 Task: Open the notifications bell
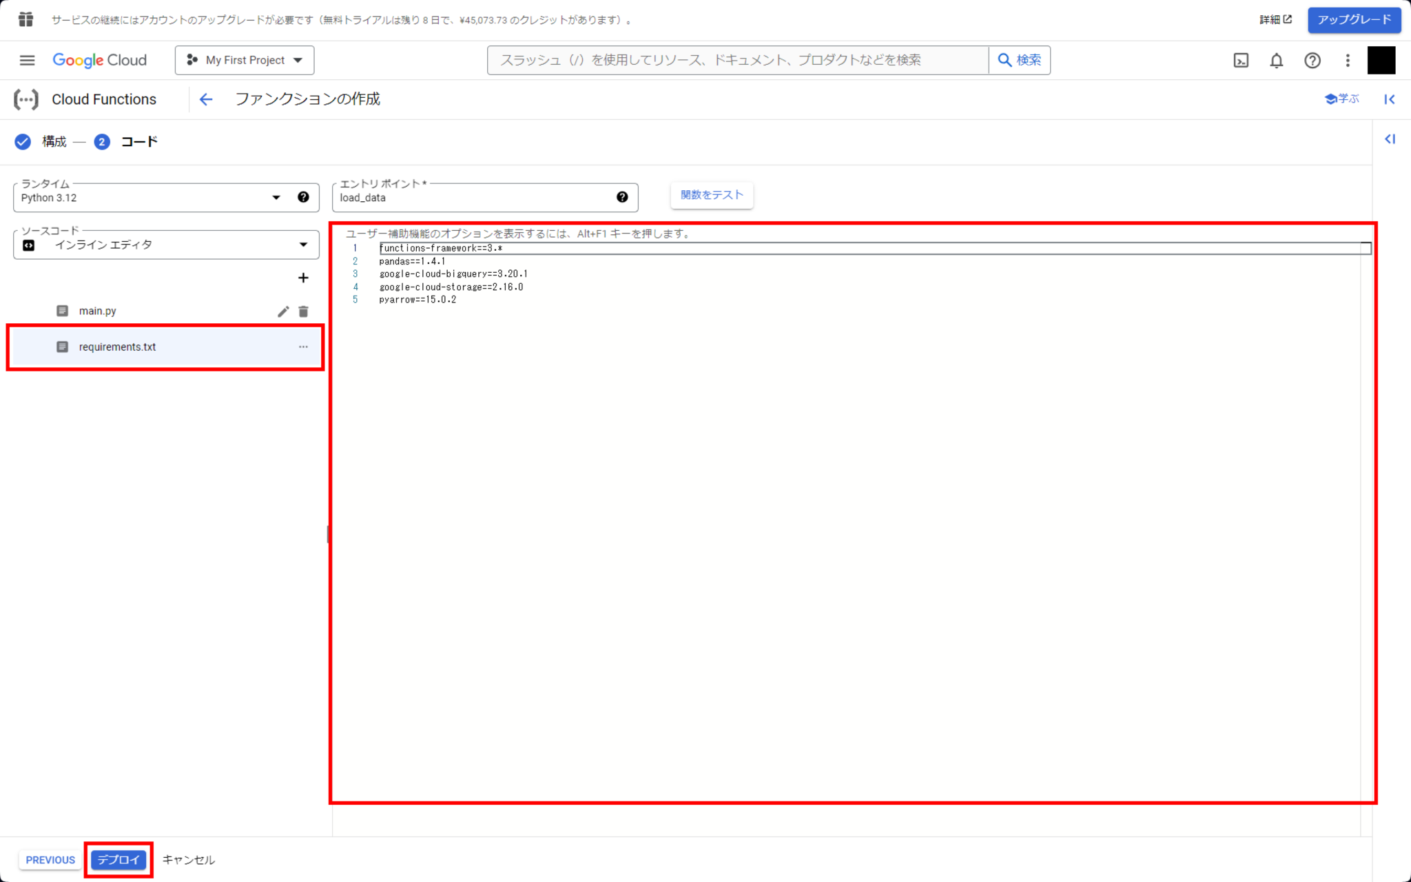1277,61
